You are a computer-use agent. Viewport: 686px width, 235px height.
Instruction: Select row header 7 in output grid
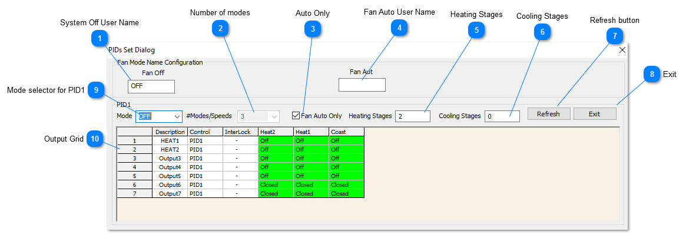pyautogui.click(x=135, y=193)
